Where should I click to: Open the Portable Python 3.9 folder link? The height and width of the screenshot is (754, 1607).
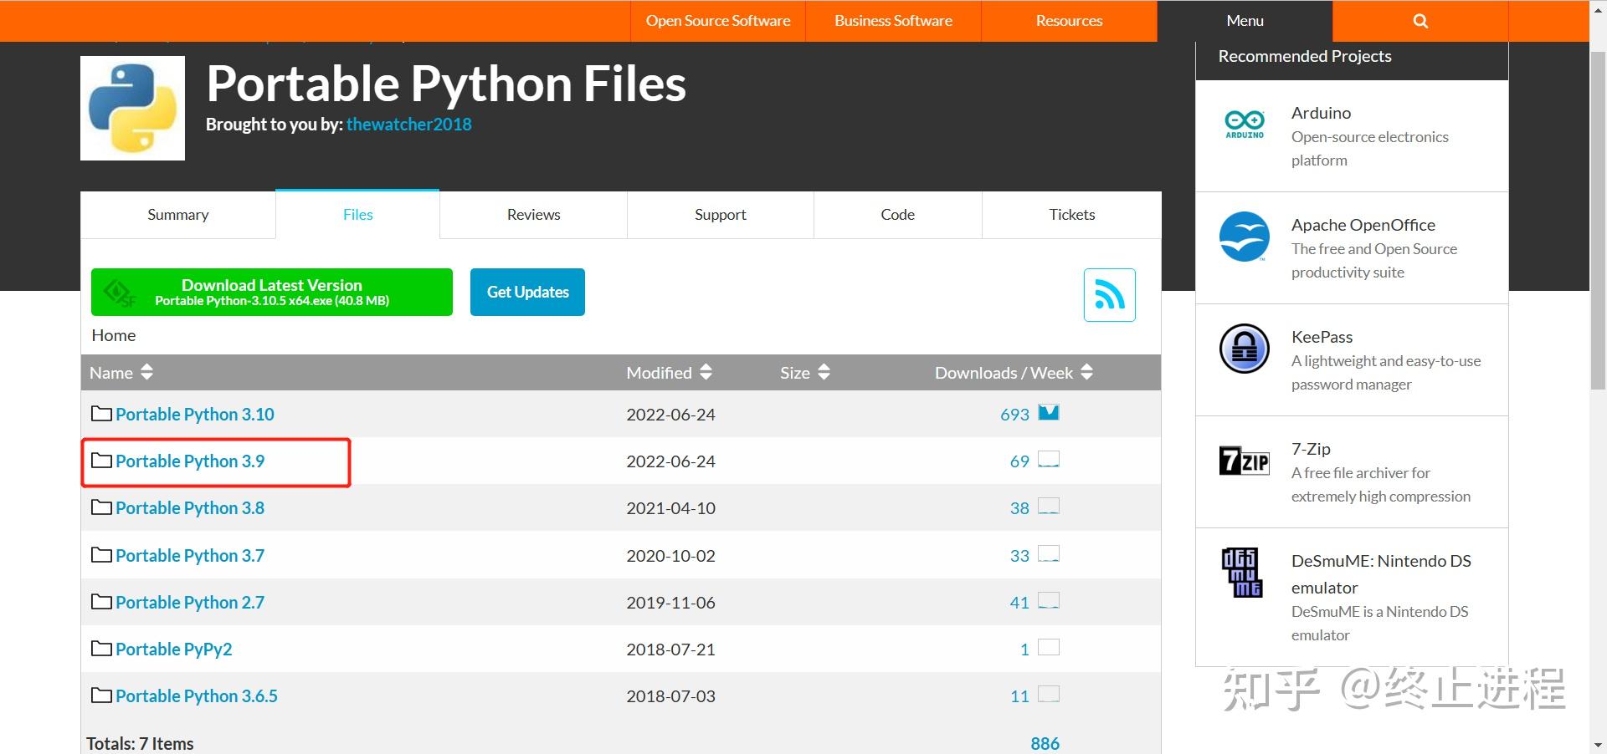click(190, 461)
